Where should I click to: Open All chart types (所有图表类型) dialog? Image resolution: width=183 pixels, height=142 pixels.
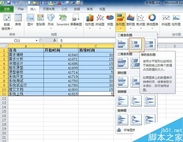pyautogui.click(x=126, y=130)
